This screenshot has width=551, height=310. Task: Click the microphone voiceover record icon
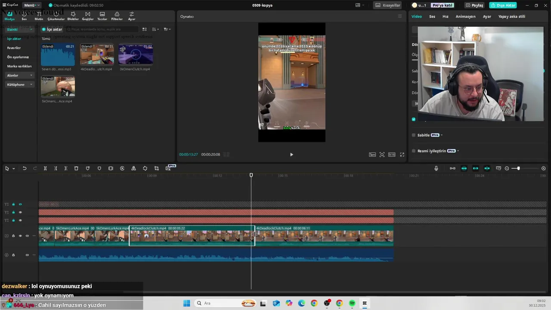[x=436, y=168]
